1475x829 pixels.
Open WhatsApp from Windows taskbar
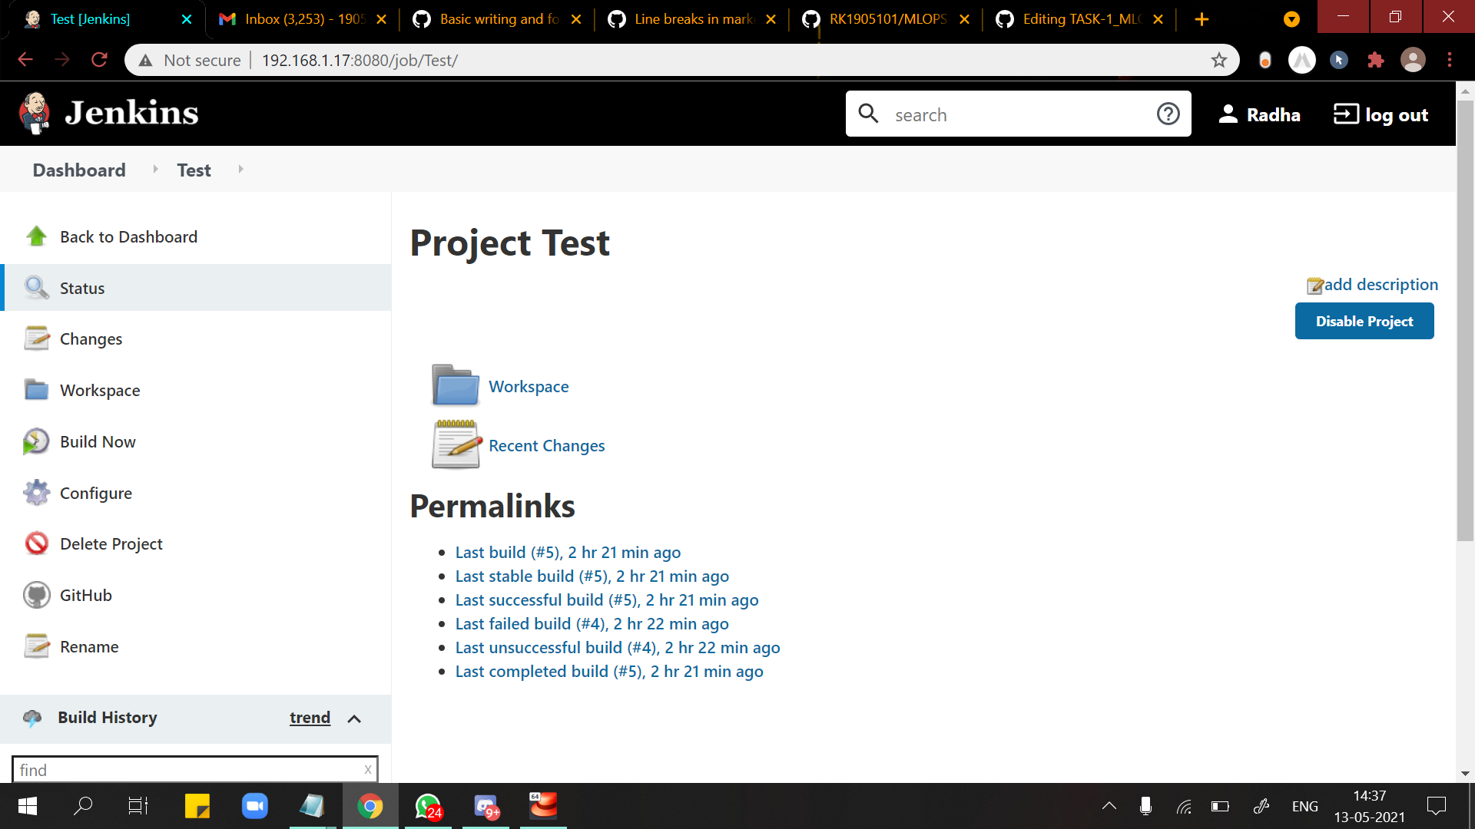pos(428,806)
